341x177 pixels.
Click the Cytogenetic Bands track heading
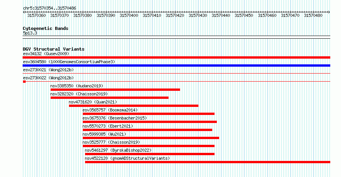46,28
